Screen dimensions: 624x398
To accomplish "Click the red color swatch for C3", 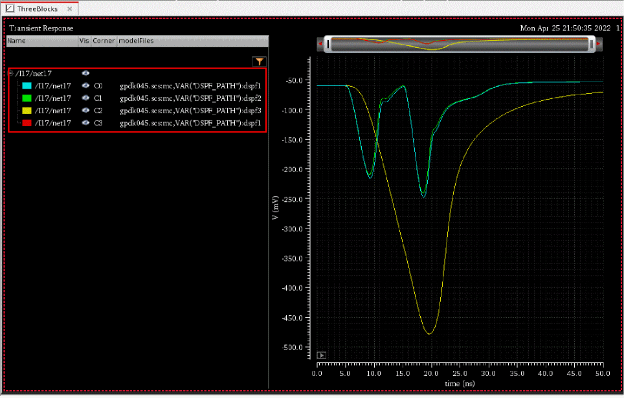I will click(x=27, y=122).
